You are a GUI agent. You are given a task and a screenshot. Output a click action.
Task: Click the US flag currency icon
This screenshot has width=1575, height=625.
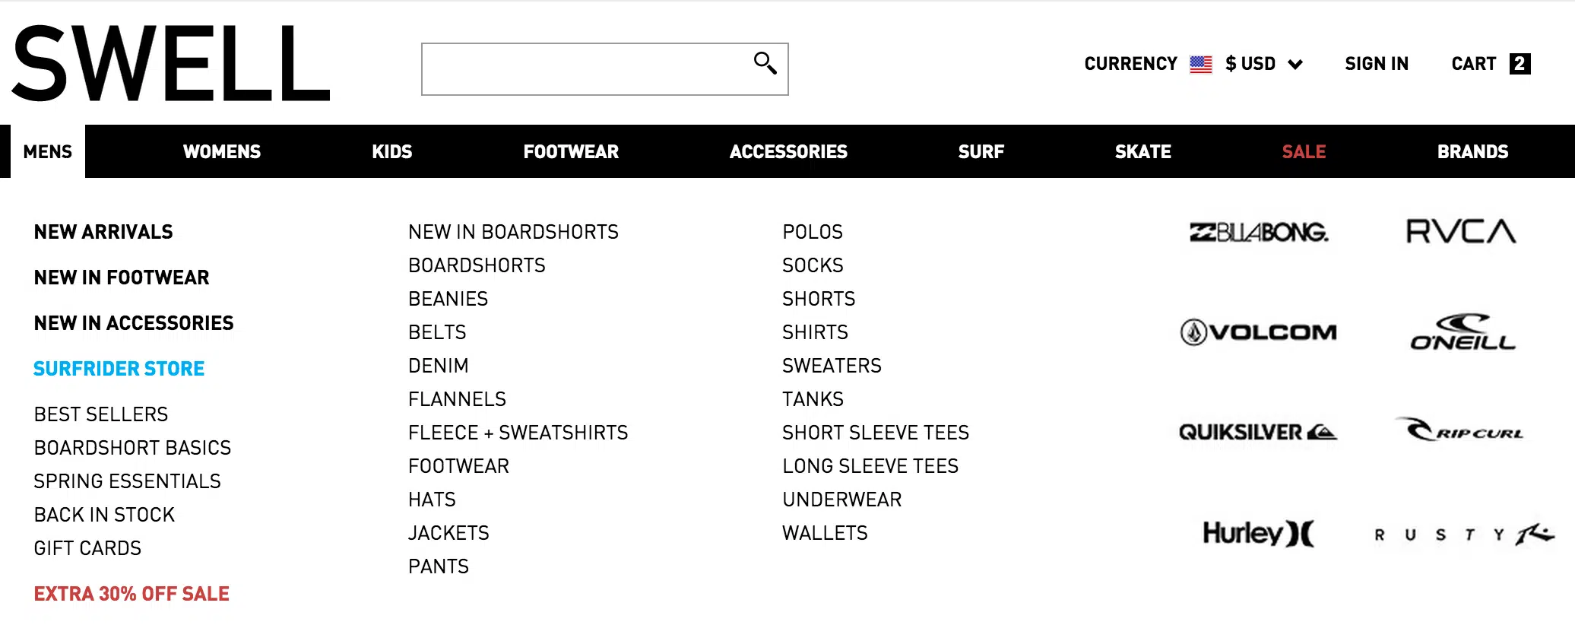pyautogui.click(x=1201, y=64)
